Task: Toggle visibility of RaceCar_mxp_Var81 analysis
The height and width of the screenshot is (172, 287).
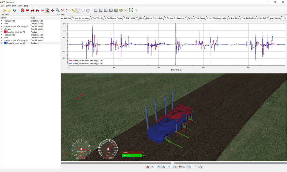Action: tap(5, 43)
